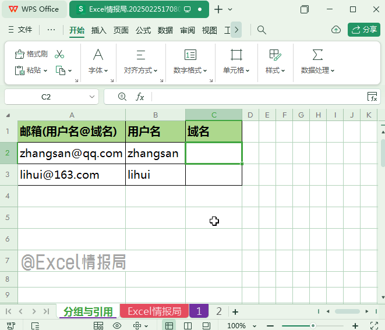Select column C header
The height and width of the screenshot is (330, 385).
coord(214,115)
